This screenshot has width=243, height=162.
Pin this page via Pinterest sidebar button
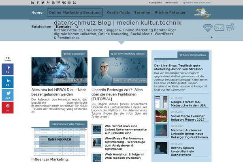[8, 108]
